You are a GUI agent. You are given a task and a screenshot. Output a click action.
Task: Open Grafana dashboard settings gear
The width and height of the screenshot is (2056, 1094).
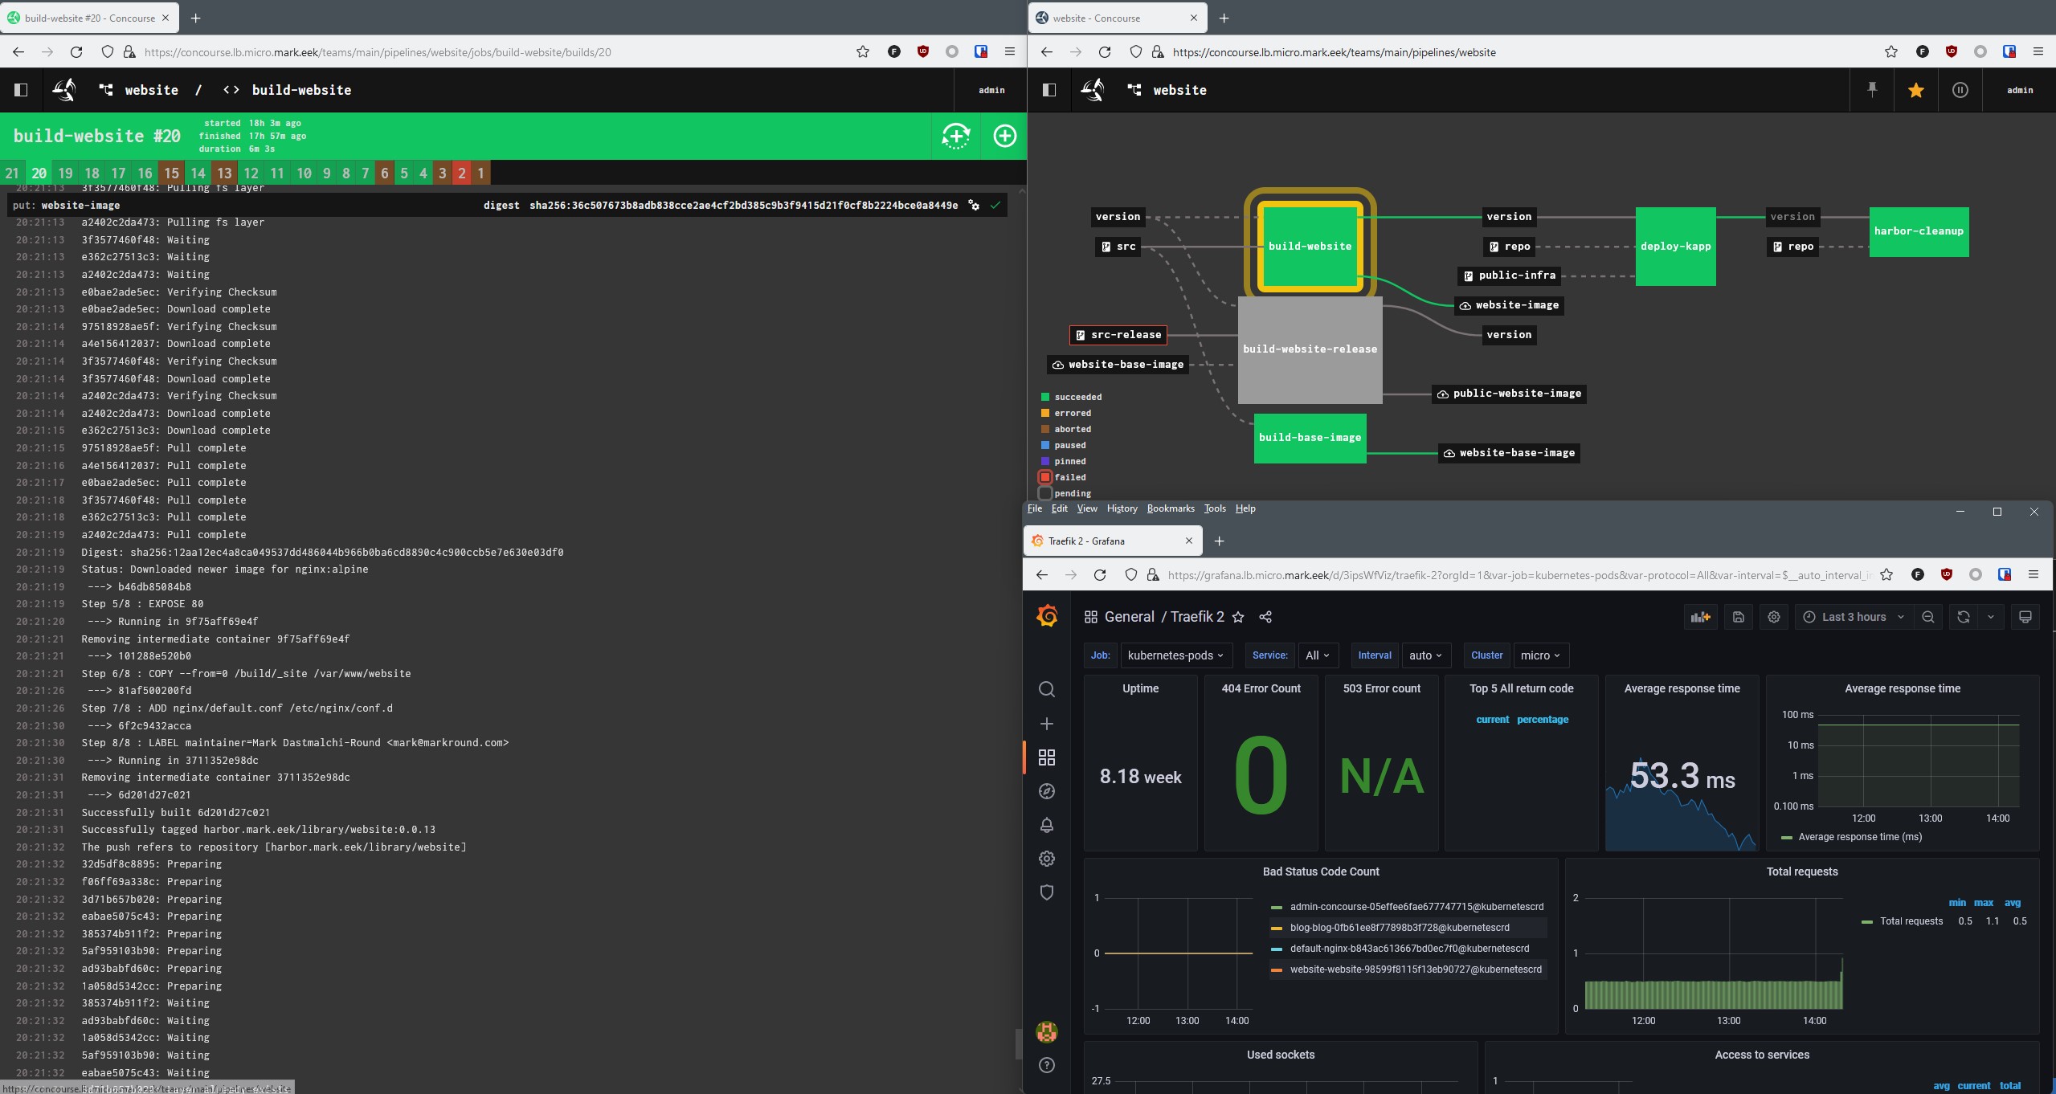[1773, 617]
